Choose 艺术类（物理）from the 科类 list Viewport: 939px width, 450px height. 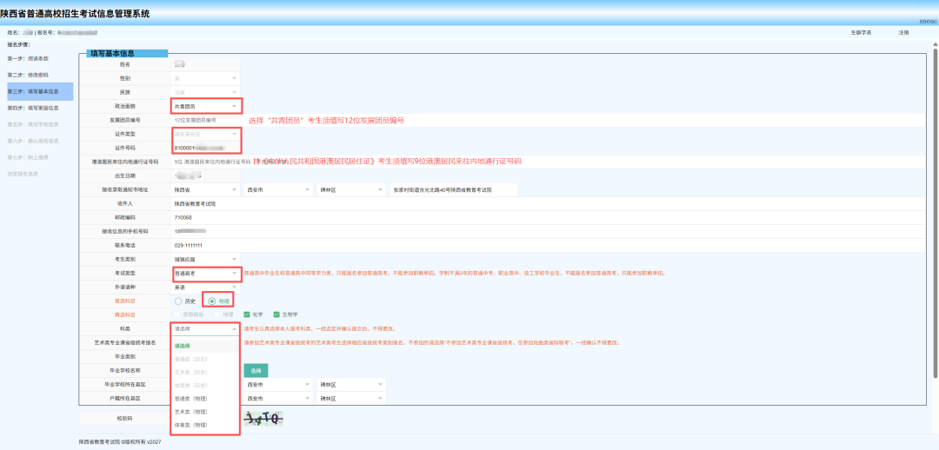[205, 412]
